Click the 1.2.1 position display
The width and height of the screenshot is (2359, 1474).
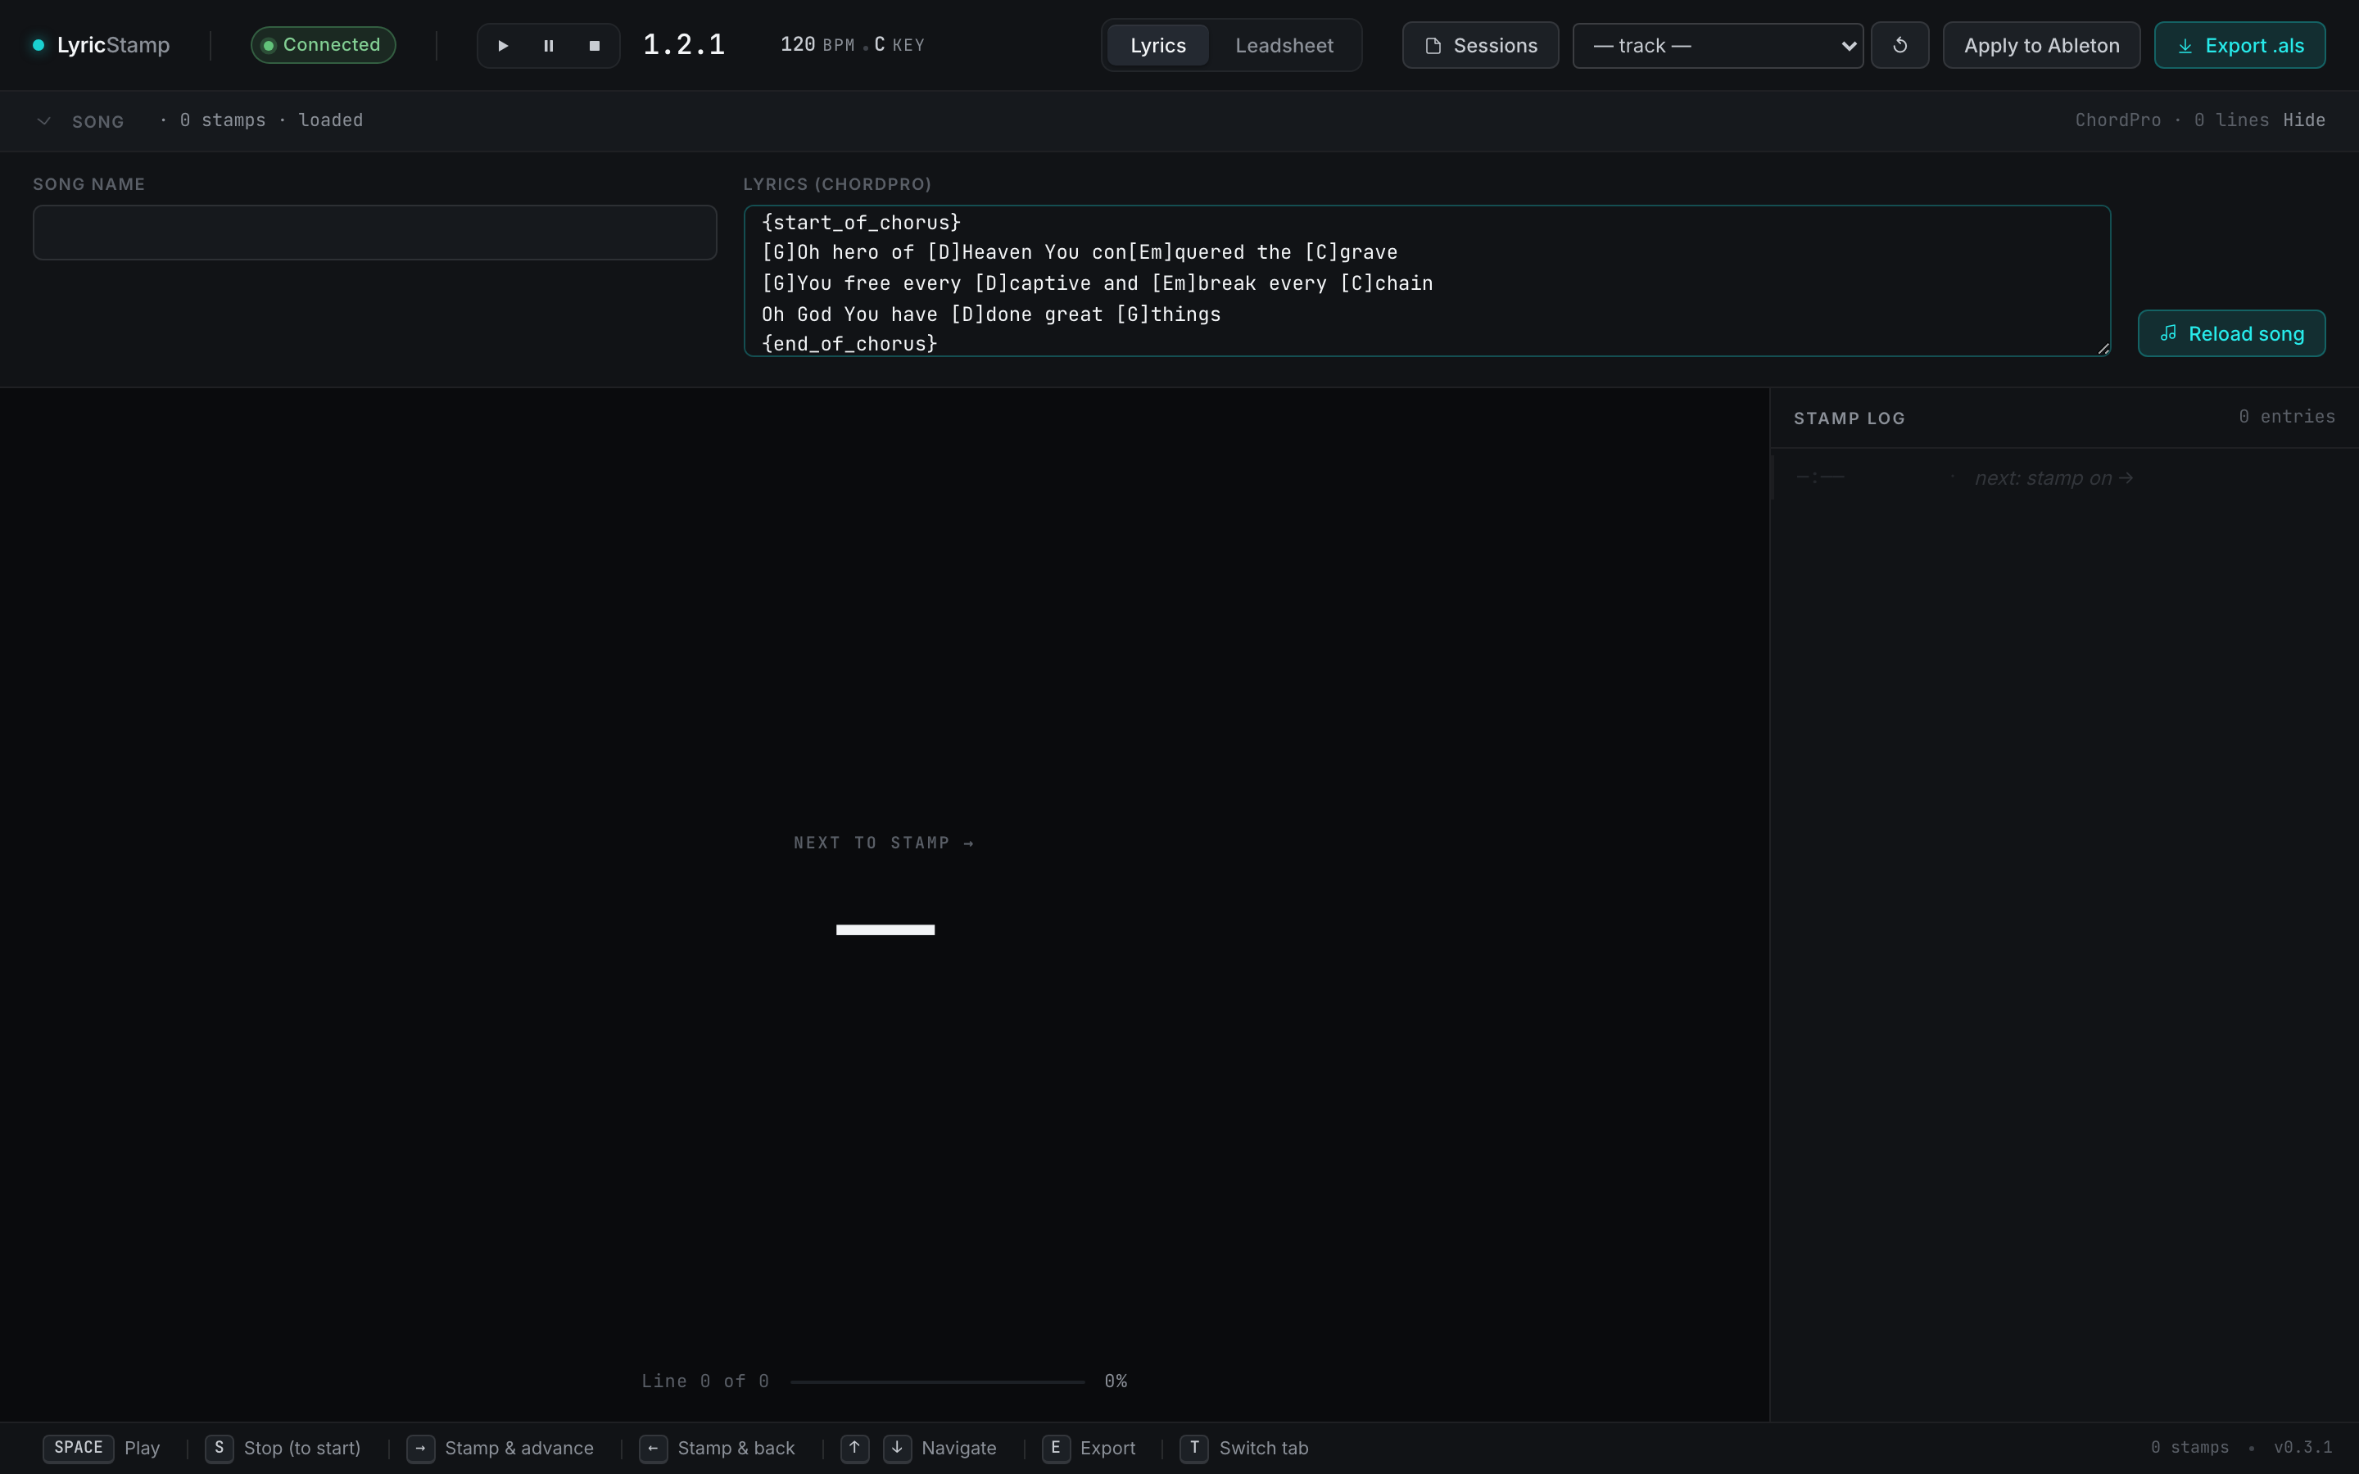tap(684, 45)
